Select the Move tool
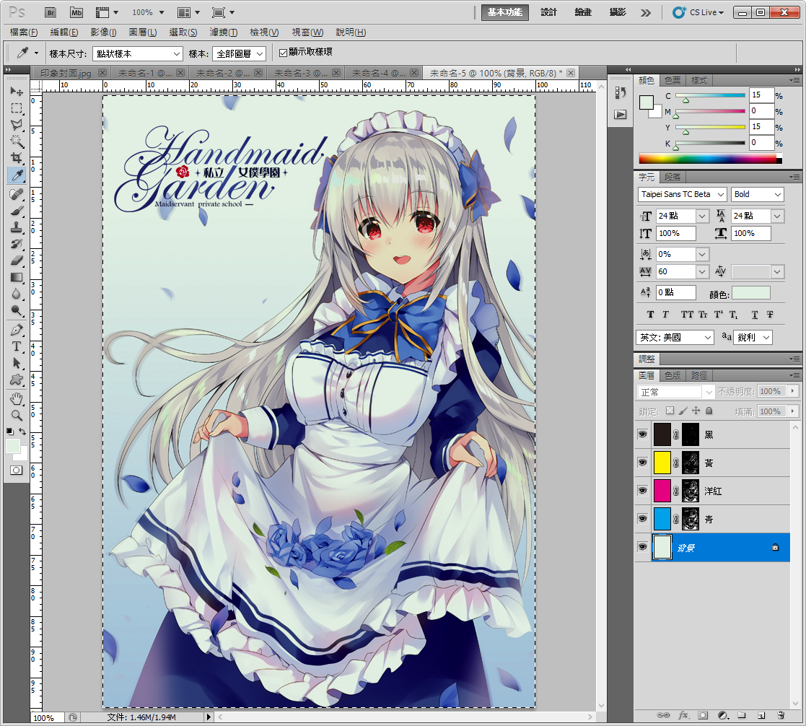This screenshot has height=726, width=806. pos(17,92)
